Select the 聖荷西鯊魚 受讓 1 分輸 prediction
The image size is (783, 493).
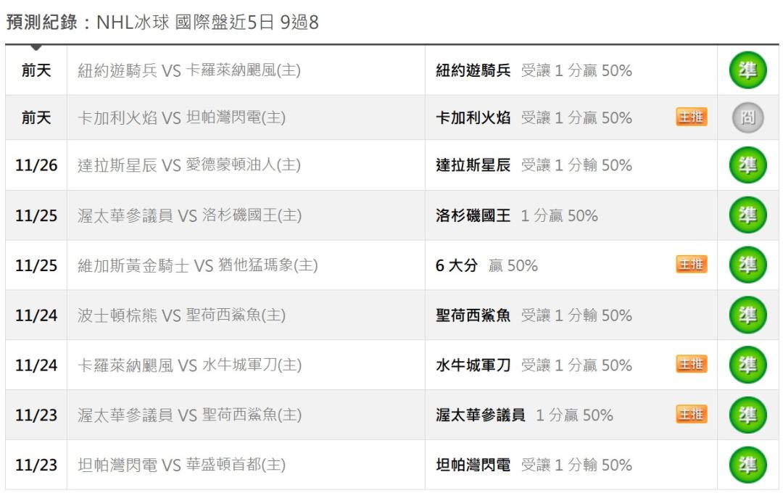click(533, 315)
